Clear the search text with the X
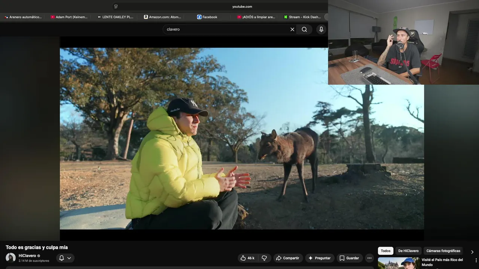Screen dimensions: 479x269 tap(292, 29)
